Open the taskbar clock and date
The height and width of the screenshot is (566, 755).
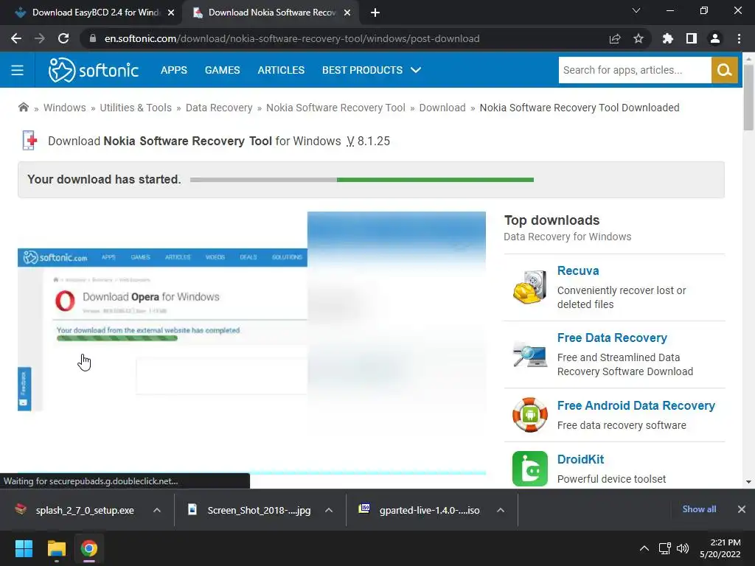pyautogui.click(x=720, y=548)
